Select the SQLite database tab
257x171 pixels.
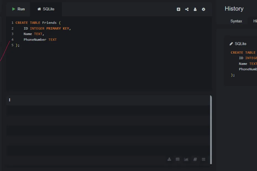coord(46,9)
